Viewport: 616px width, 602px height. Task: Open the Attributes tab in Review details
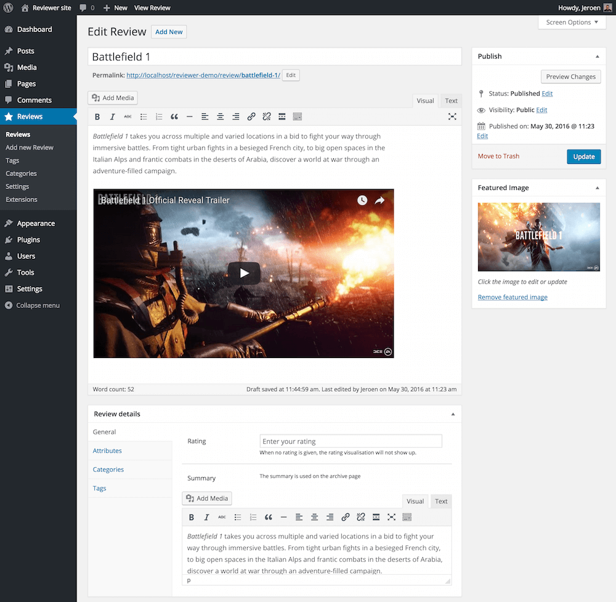pos(107,451)
